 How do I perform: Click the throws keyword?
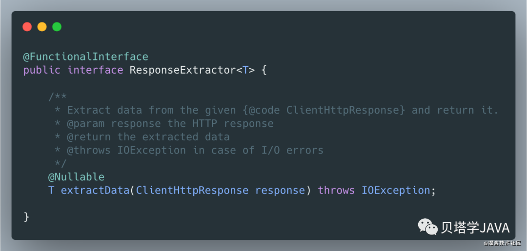336,190
